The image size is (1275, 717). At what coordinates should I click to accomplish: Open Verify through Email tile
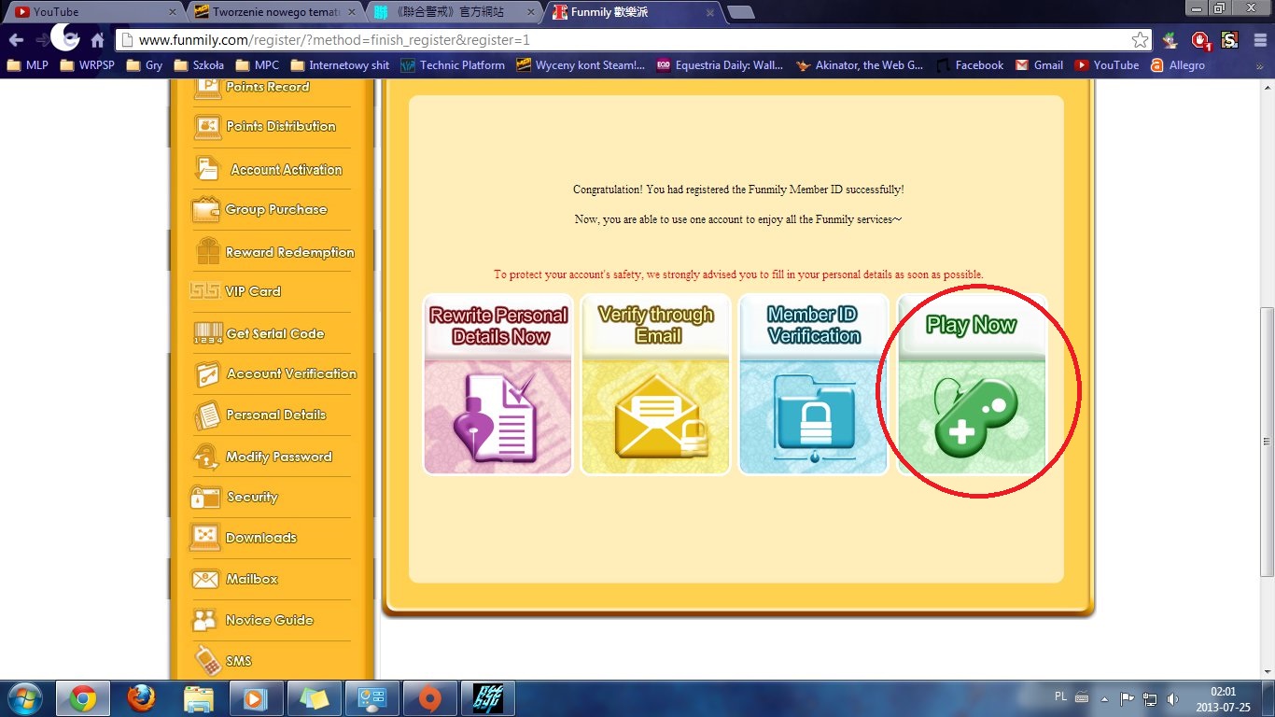point(655,385)
